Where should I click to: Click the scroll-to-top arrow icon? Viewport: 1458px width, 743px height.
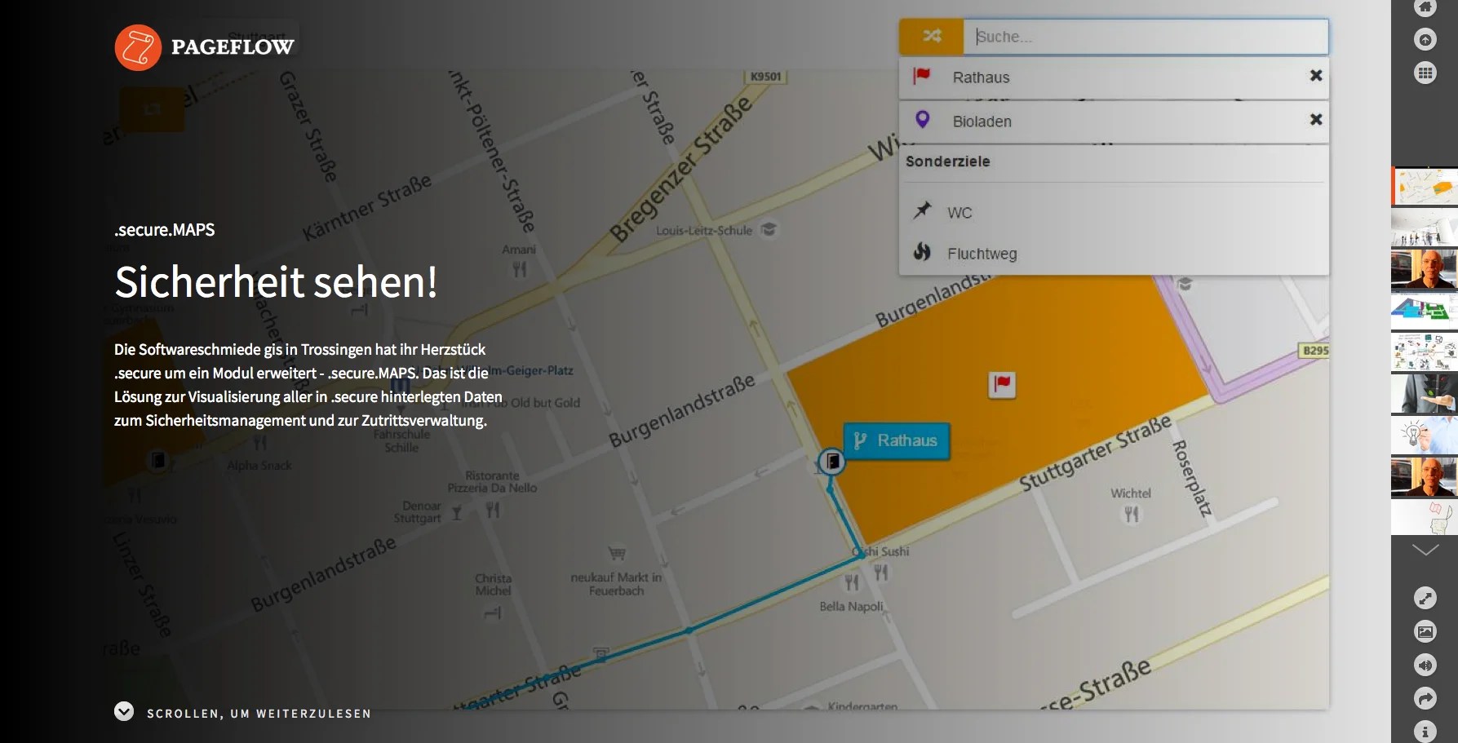(x=1425, y=39)
